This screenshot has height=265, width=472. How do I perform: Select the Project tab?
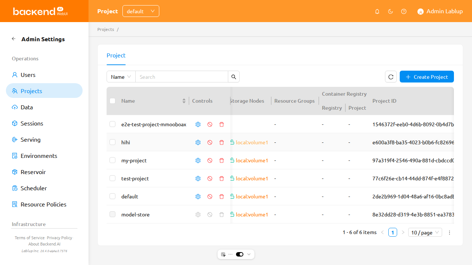(x=116, y=55)
